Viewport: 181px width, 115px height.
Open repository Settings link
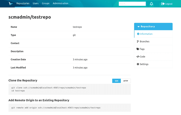[153, 64]
